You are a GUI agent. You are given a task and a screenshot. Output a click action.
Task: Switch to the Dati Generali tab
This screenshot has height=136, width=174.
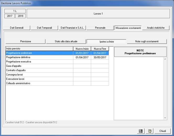(17, 28)
